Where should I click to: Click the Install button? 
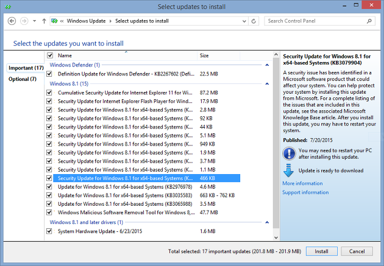point(322,251)
